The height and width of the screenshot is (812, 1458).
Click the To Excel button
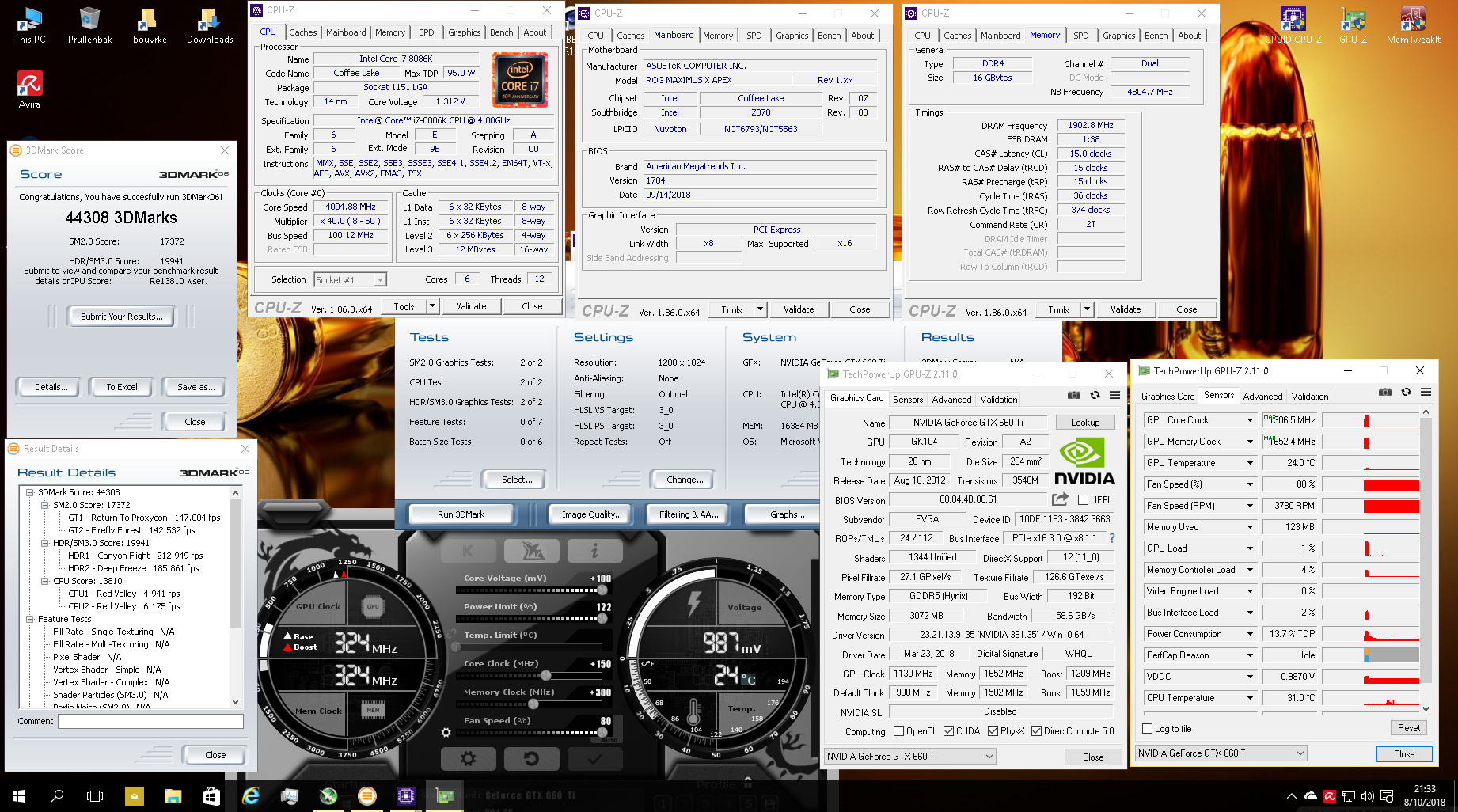point(122,387)
